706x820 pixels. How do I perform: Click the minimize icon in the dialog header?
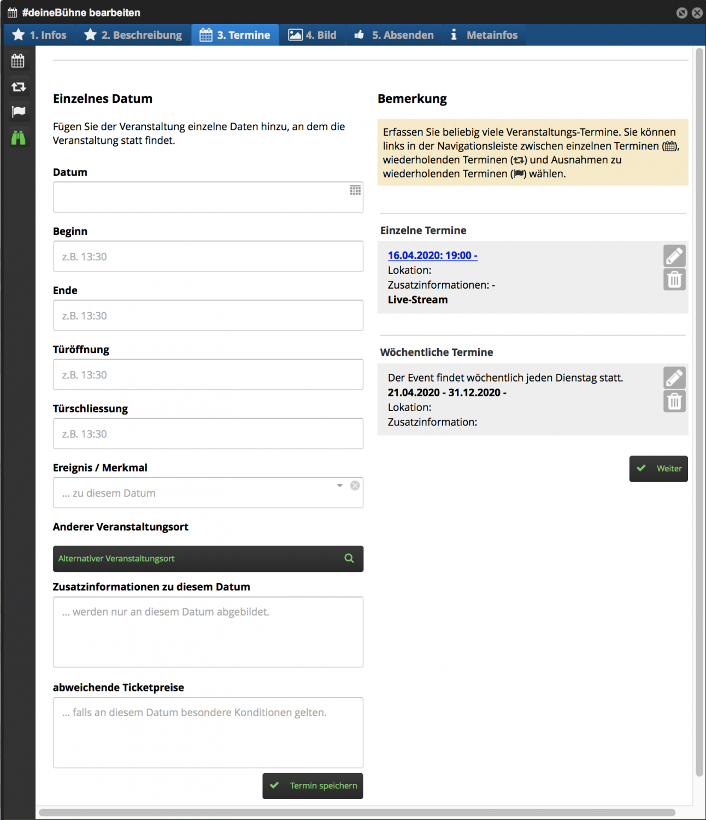tap(681, 13)
